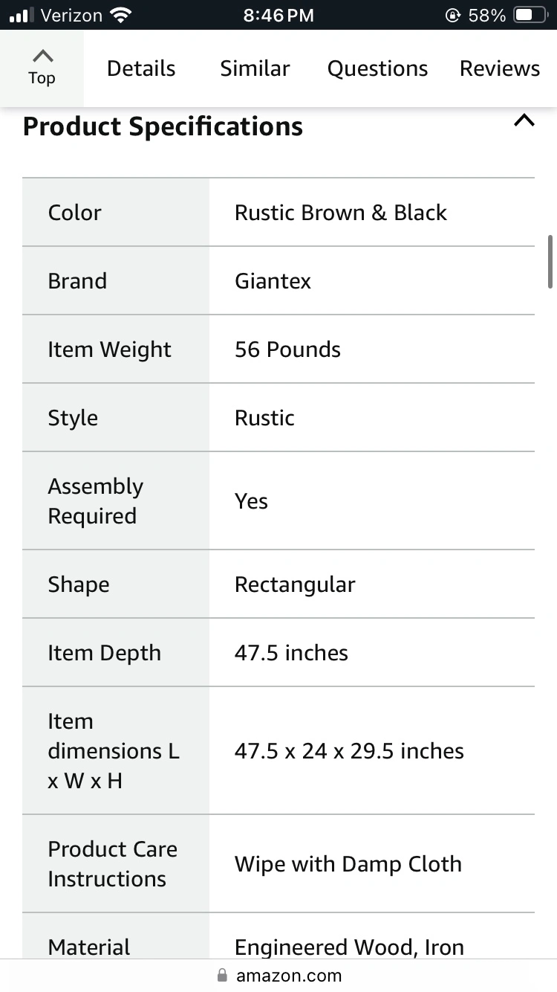Image resolution: width=557 pixels, height=992 pixels.
Task: Collapse the Product Specifications section chevron
Action: pos(524,121)
